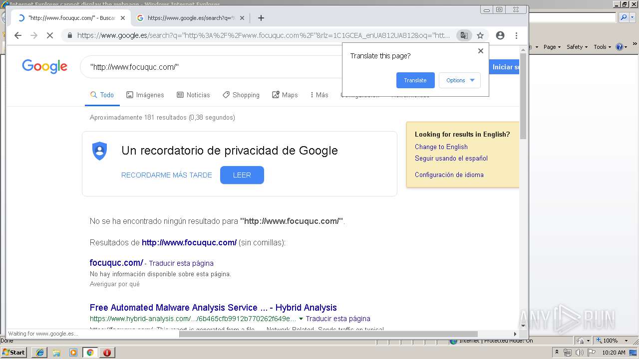Switch to the Todo results tab
Viewport: 639px width, 359px height.
[x=102, y=95]
